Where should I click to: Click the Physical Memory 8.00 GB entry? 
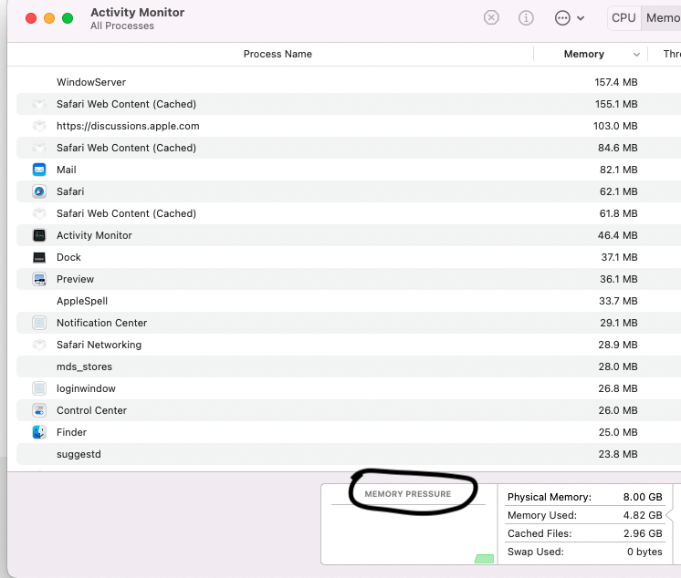pyautogui.click(x=584, y=497)
